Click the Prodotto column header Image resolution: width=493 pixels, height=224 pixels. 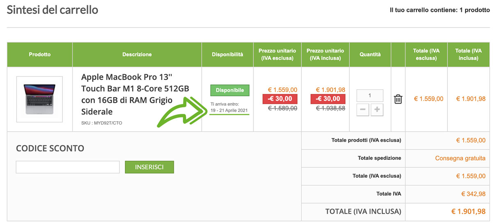40,54
